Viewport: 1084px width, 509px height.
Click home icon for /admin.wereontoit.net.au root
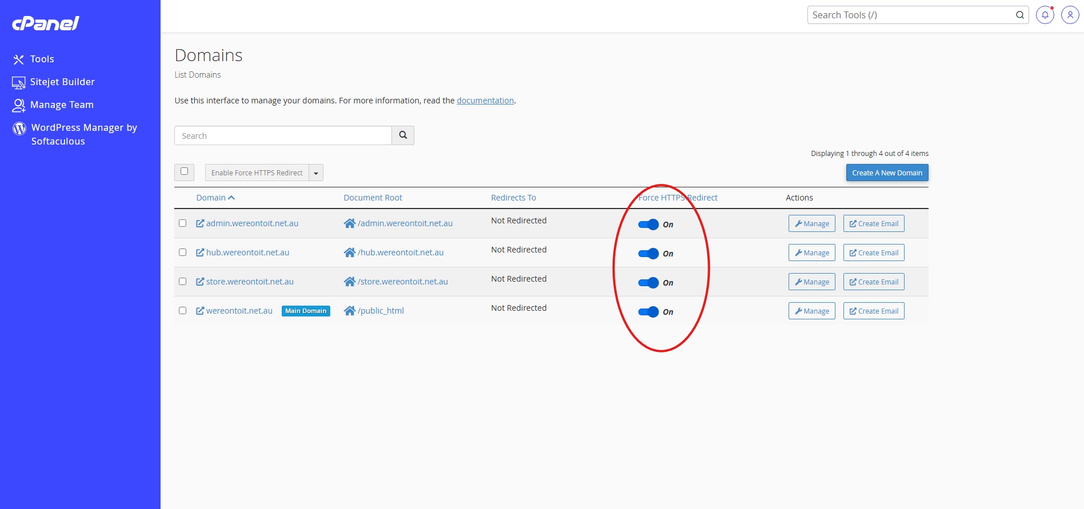pos(350,223)
